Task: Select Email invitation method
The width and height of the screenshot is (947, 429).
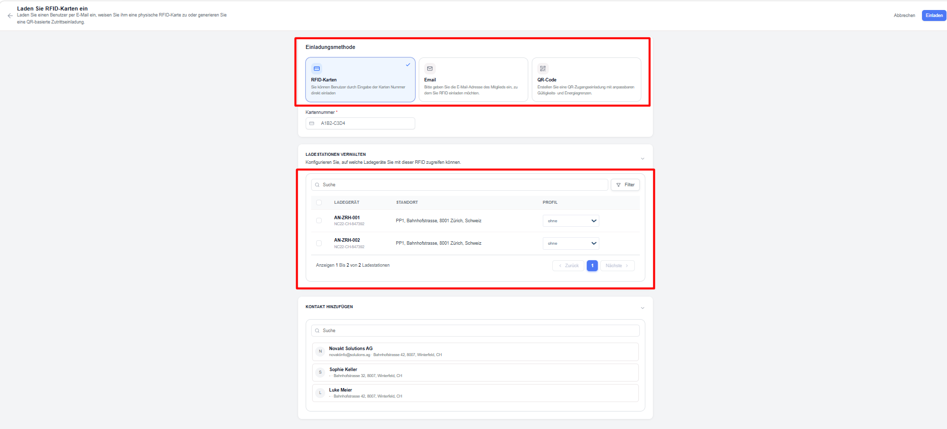Action: [x=473, y=80]
